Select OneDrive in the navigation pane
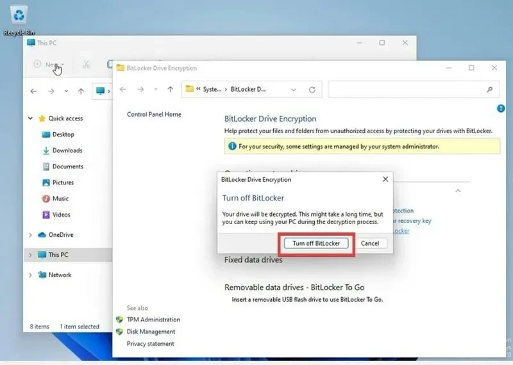 61,234
